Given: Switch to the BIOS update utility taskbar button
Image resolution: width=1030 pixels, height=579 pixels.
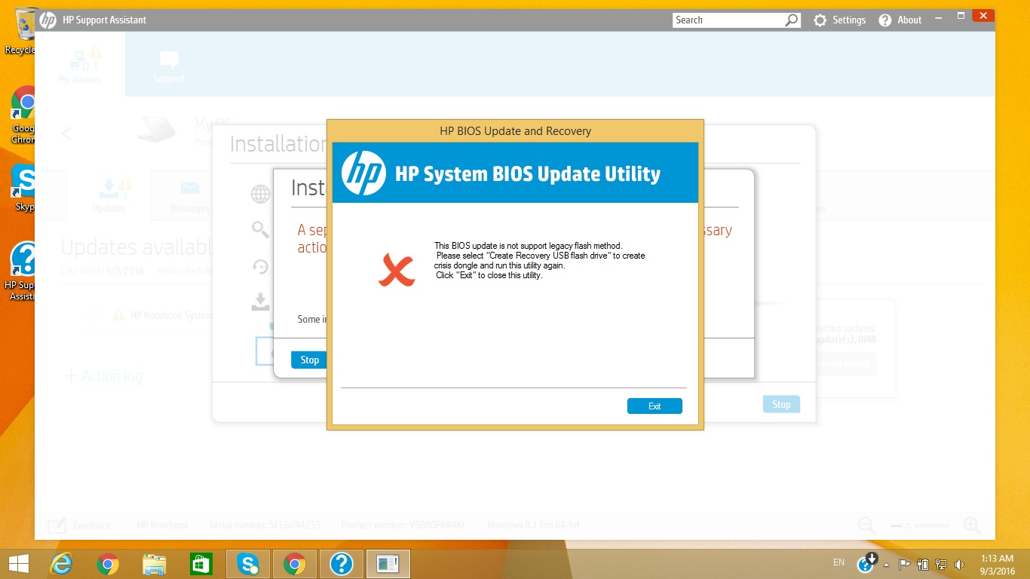Looking at the screenshot, I should click(388, 563).
